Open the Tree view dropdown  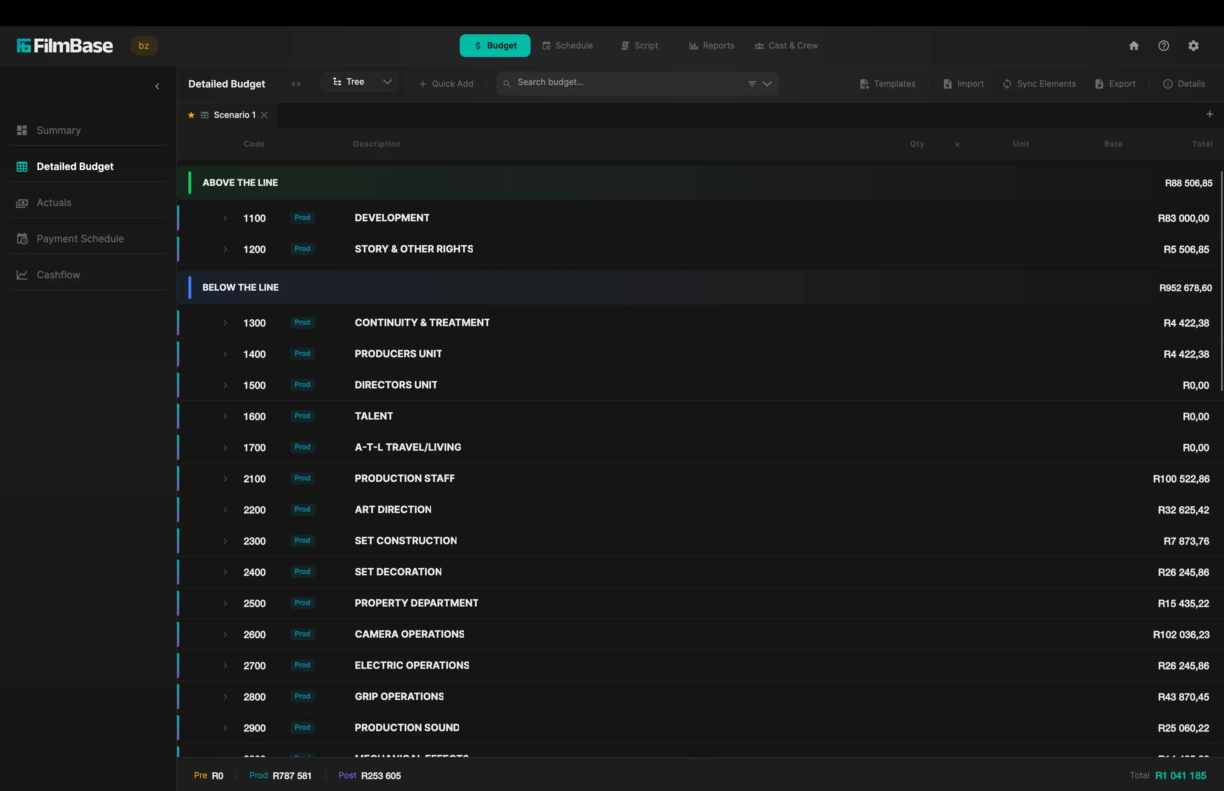359,82
